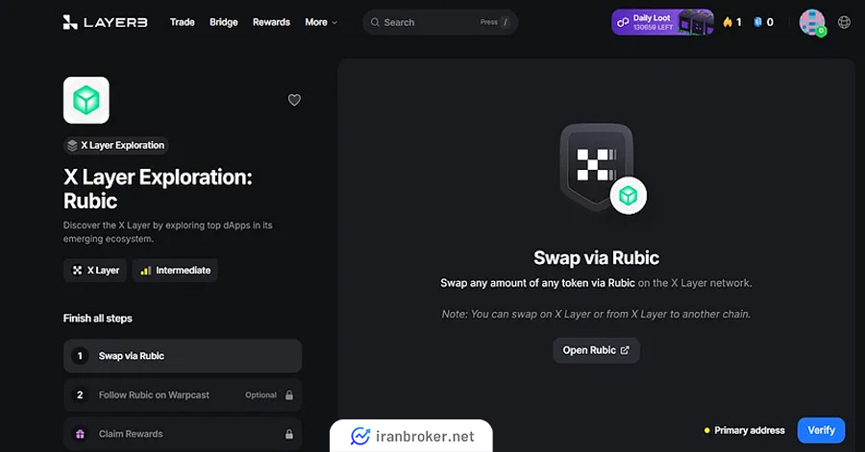Click the bar chart icon in Intermediate tag
Screen dimensions: 865x452
click(146, 271)
